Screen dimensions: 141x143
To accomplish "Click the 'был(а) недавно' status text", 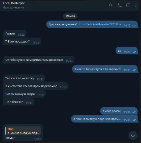I will [13, 8].
